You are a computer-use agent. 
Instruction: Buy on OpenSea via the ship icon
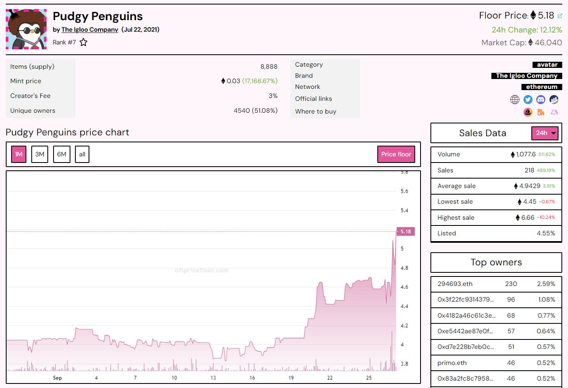point(528,112)
